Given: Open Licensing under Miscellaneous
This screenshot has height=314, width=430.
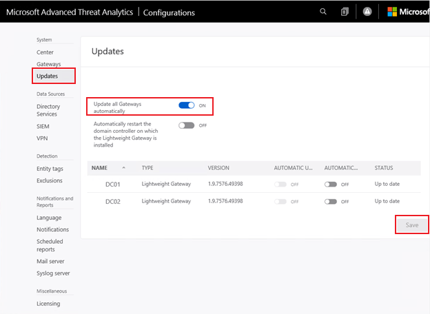Looking at the screenshot, I should point(48,304).
